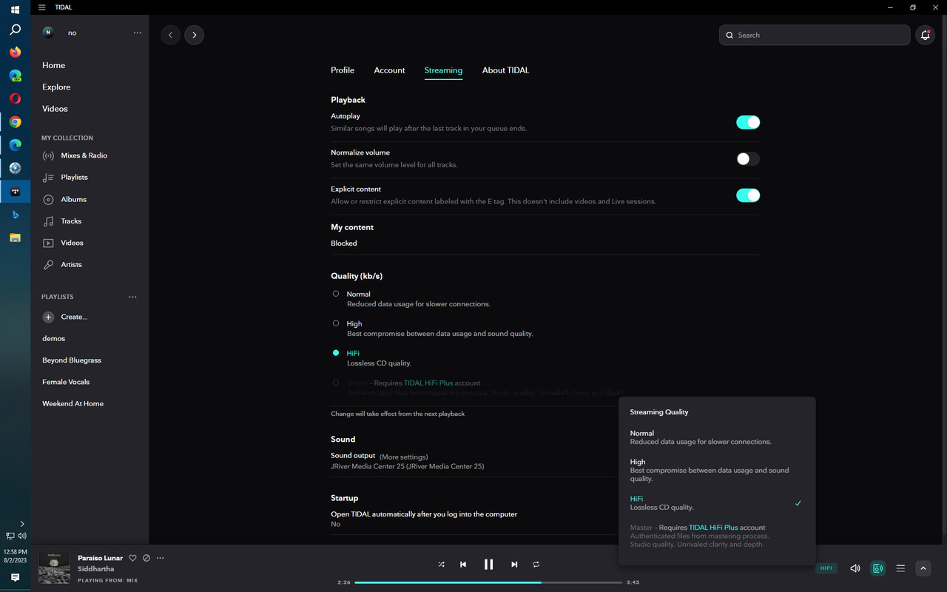Open the user options three-dot menu

click(138, 33)
